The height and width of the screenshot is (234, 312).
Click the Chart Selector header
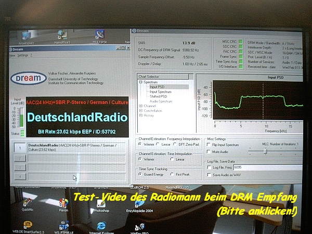click(x=163, y=76)
